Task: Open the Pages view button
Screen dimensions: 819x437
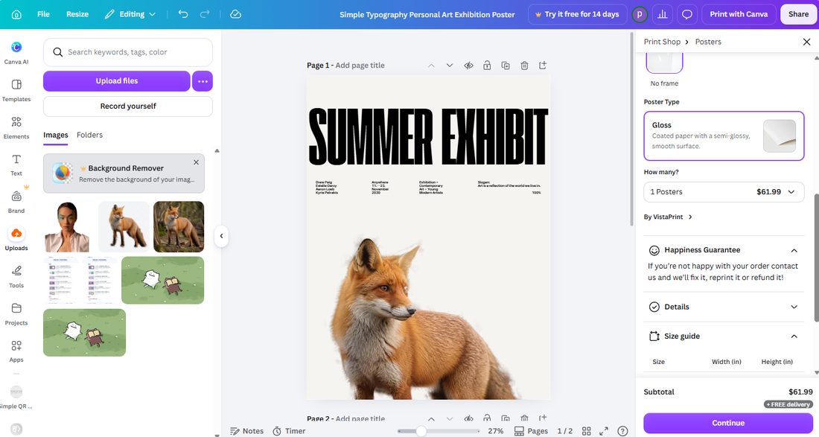Action: coord(531,431)
